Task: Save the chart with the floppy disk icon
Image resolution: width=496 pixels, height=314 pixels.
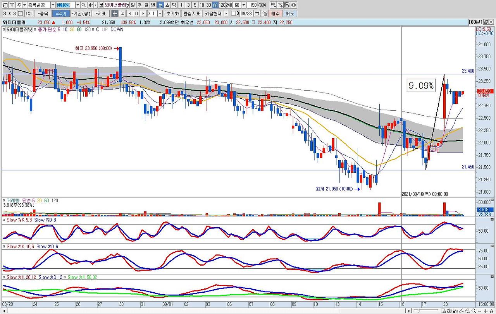Action: click(x=287, y=5)
